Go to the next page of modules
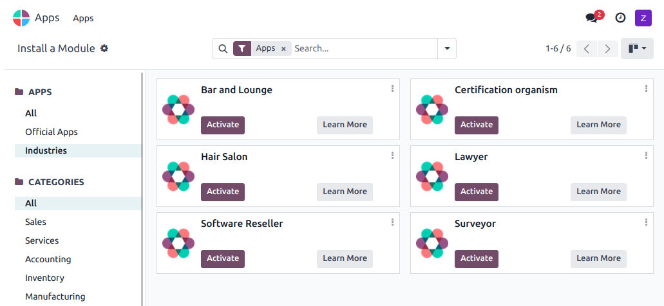The image size is (664, 306). click(x=607, y=48)
